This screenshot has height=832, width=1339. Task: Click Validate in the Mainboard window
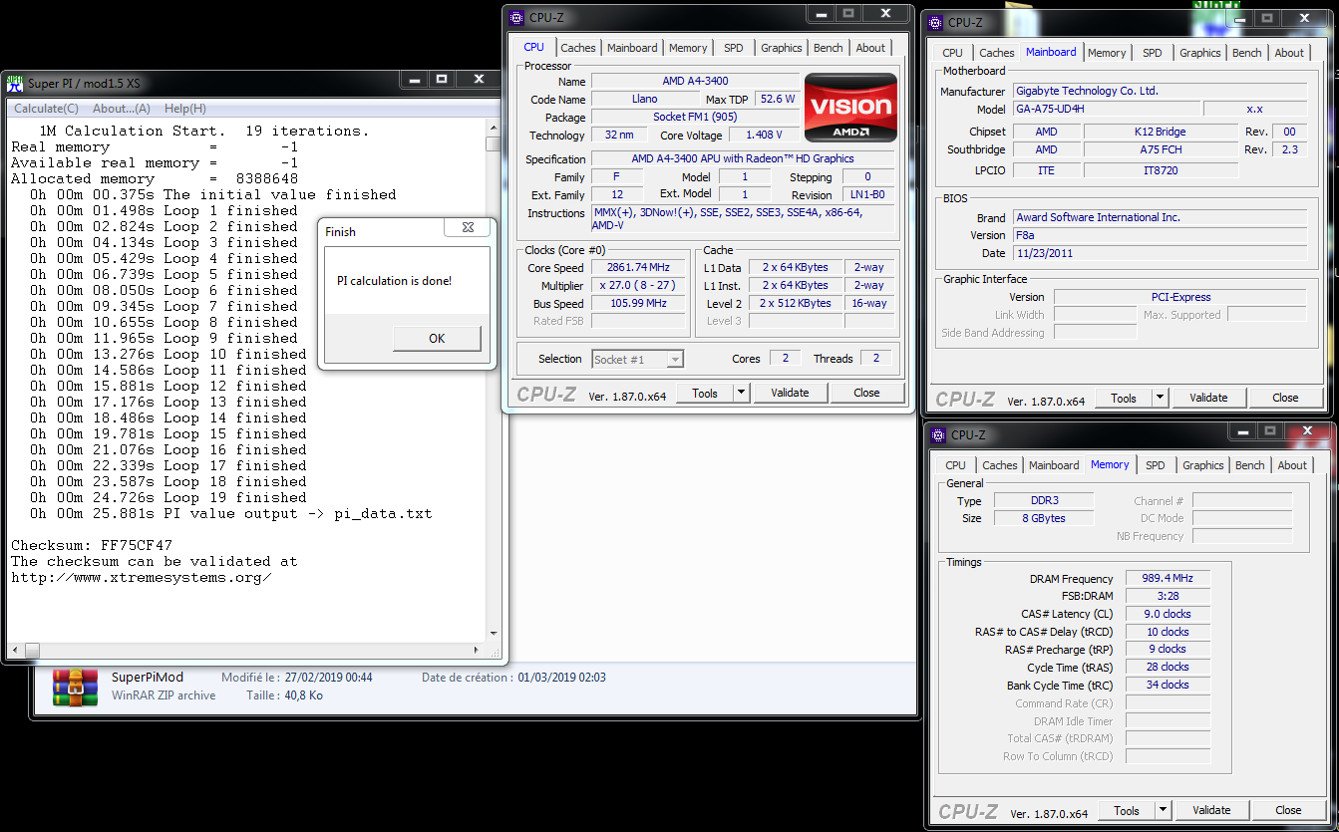[1208, 398]
